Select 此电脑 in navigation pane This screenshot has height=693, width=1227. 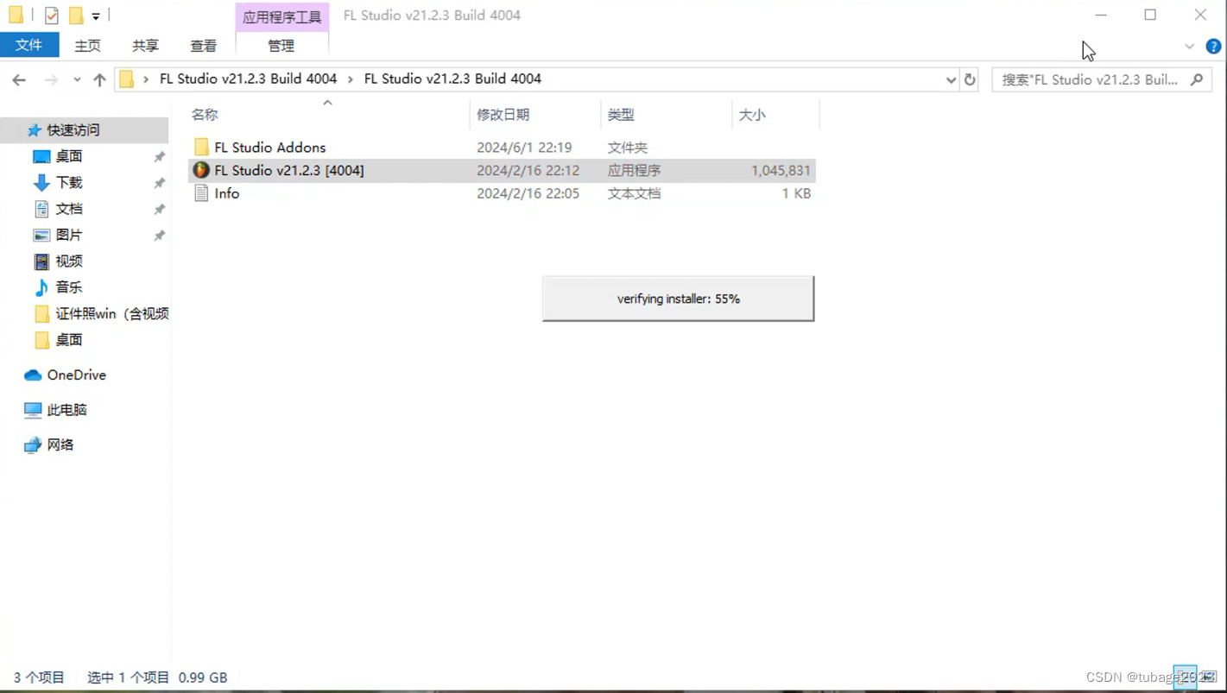pos(67,410)
